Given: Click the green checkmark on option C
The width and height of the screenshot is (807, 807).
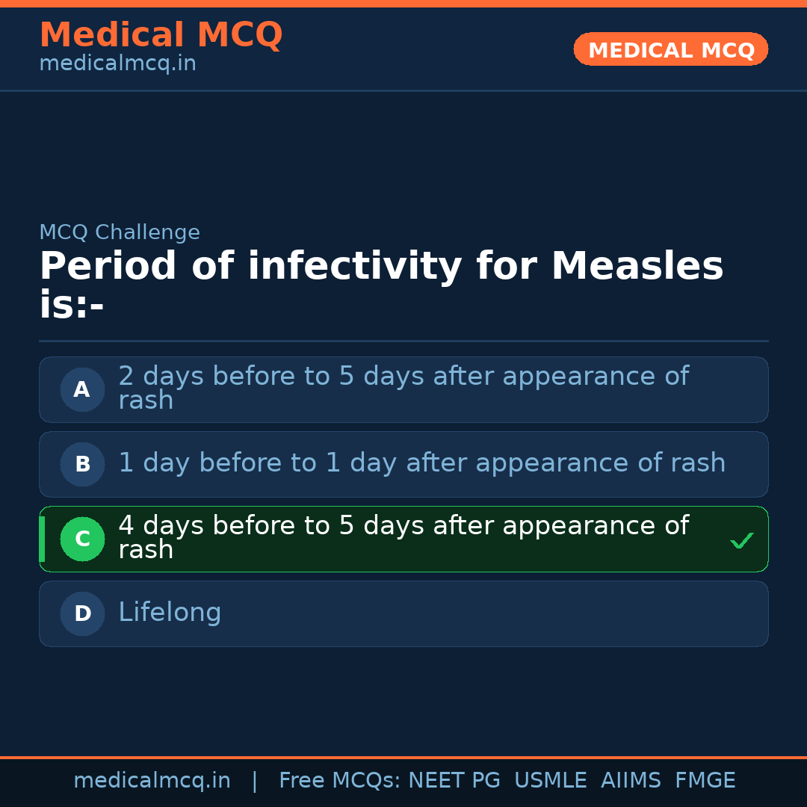Looking at the screenshot, I should tap(741, 540).
